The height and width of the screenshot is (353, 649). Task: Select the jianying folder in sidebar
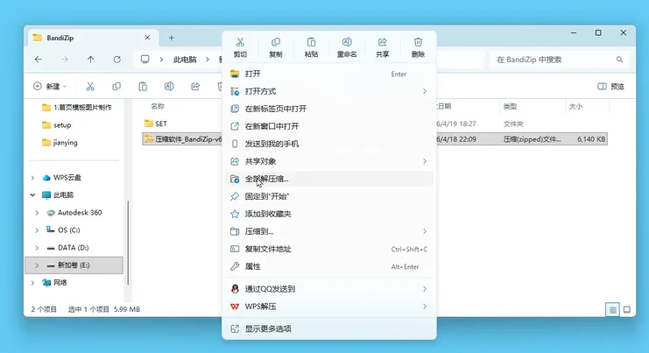[60, 143]
